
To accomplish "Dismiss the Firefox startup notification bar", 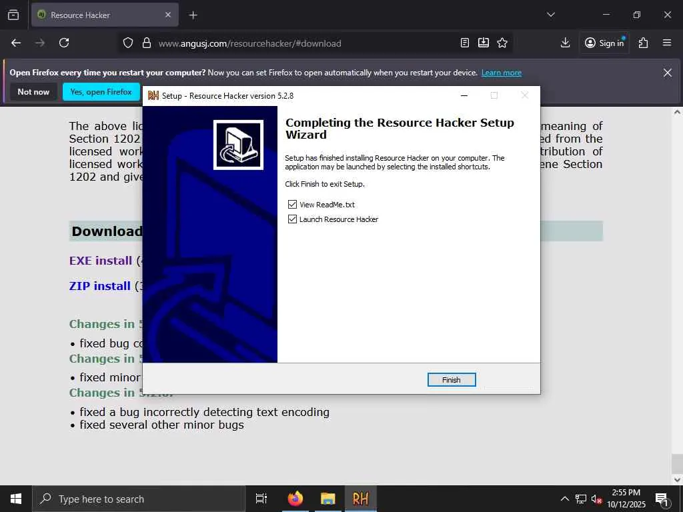I will (x=667, y=73).
